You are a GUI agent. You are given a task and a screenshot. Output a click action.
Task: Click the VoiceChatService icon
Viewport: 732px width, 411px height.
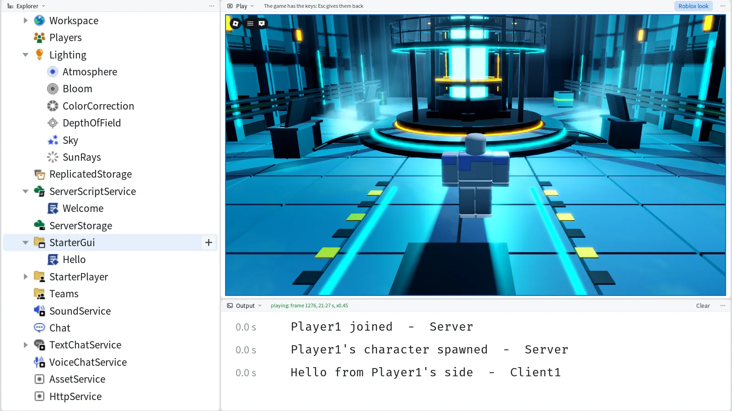[x=40, y=362]
